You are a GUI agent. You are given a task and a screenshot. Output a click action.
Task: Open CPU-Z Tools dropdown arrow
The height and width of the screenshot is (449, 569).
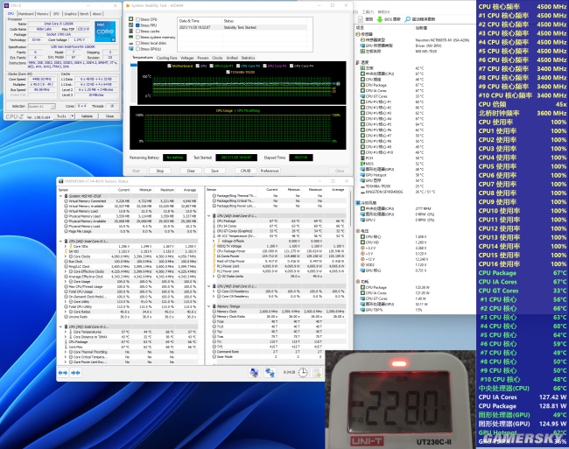pos(73,116)
